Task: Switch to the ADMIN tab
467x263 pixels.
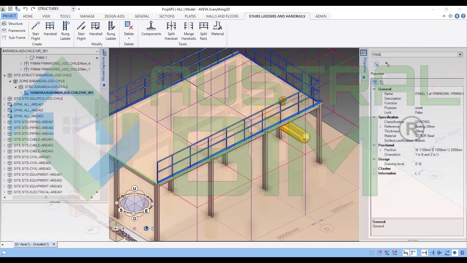Action: click(x=321, y=16)
